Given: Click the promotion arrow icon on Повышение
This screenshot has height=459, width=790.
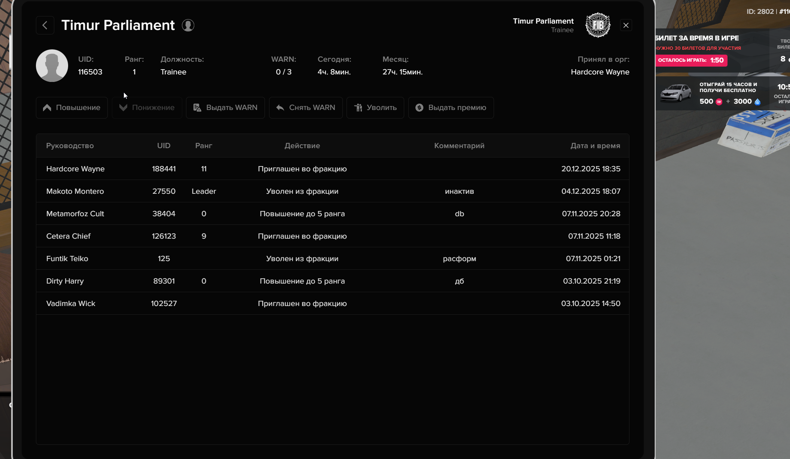Looking at the screenshot, I should pyautogui.click(x=47, y=108).
